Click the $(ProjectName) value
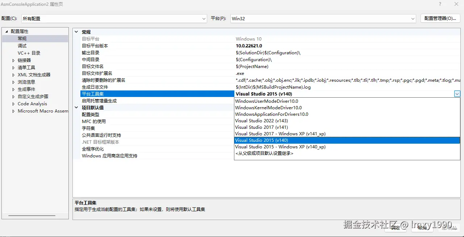Screen dimensions: 464x237 coord(252,67)
